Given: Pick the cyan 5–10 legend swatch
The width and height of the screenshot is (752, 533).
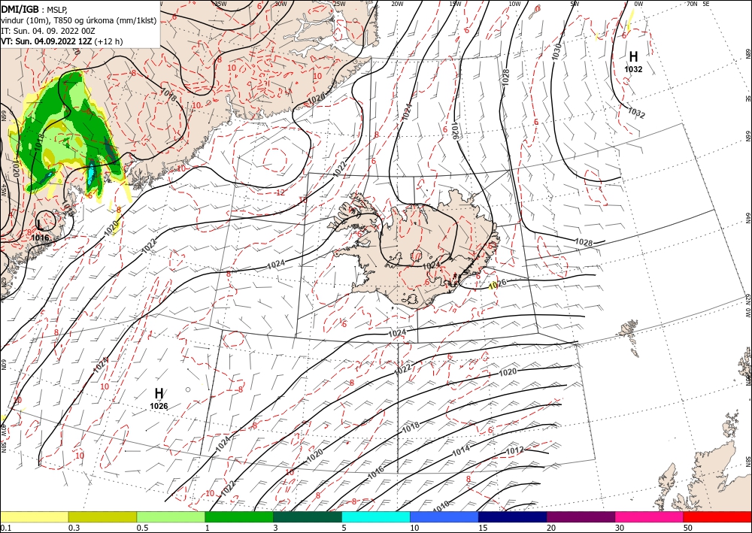Looking at the screenshot, I should click(x=376, y=516).
